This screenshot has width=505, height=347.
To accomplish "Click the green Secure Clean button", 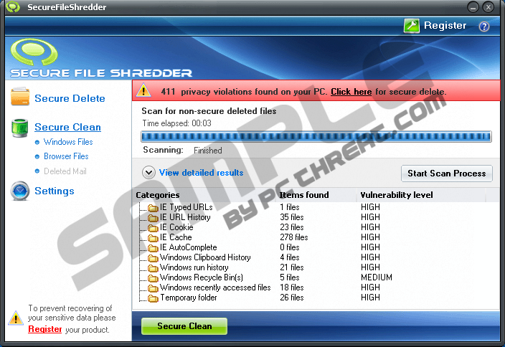I will tap(184, 326).
